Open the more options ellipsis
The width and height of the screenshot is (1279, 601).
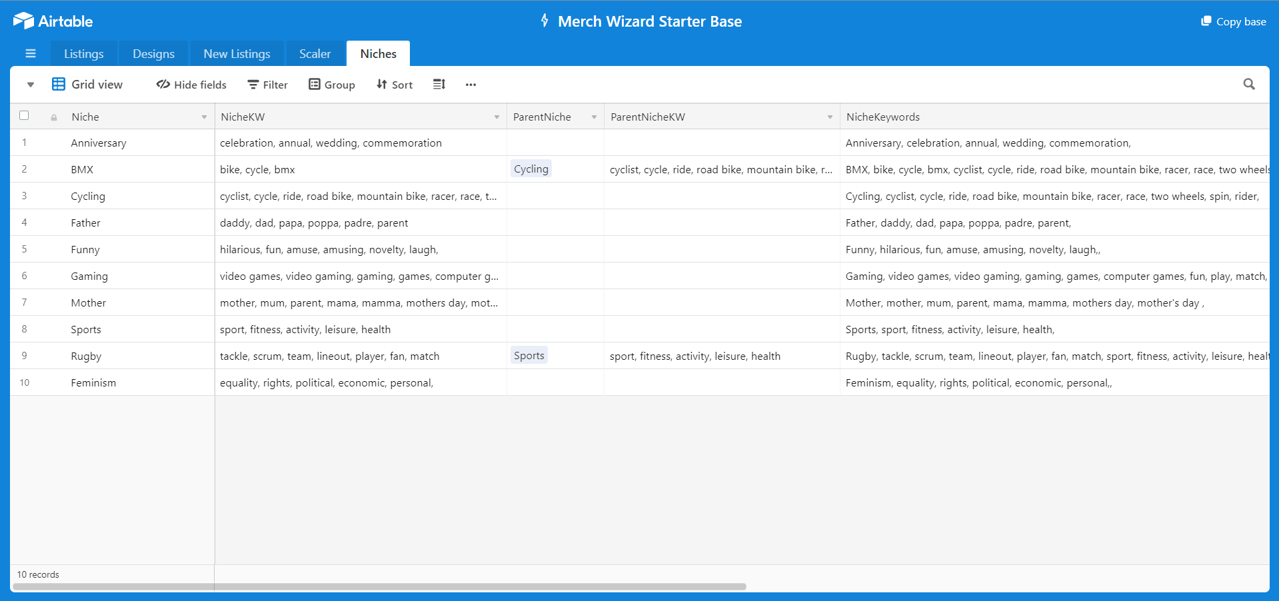click(471, 85)
